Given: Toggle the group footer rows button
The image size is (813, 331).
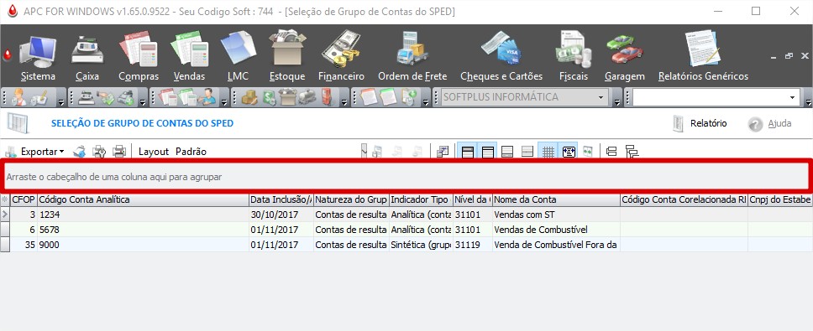Looking at the screenshot, I should (x=527, y=152).
